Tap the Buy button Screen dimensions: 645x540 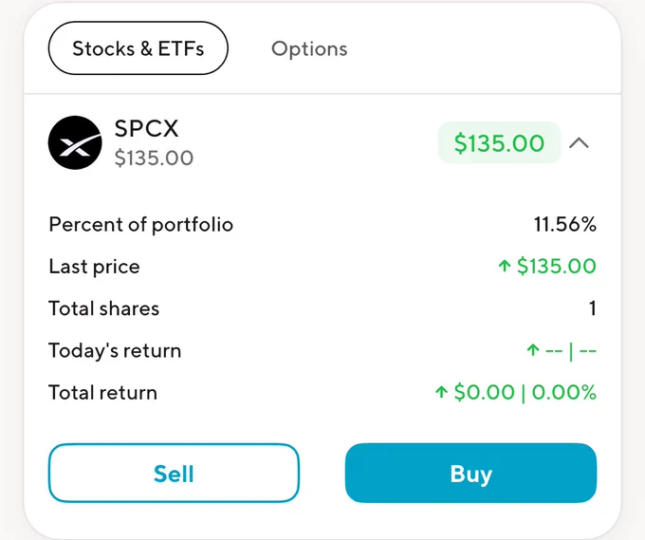[471, 473]
